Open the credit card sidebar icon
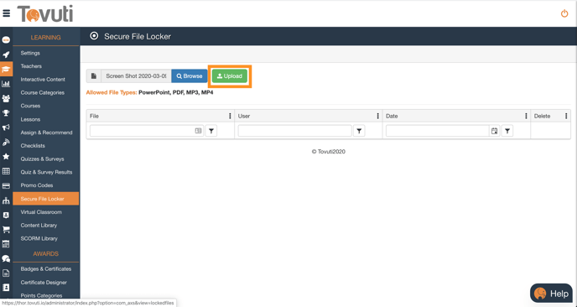The height and width of the screenshot is (307, 577). [x=6, y=186]
